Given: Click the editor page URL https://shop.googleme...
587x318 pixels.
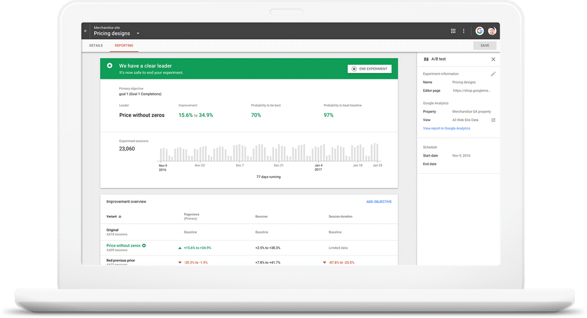Looking at the screenshot, I should [471, 91].
